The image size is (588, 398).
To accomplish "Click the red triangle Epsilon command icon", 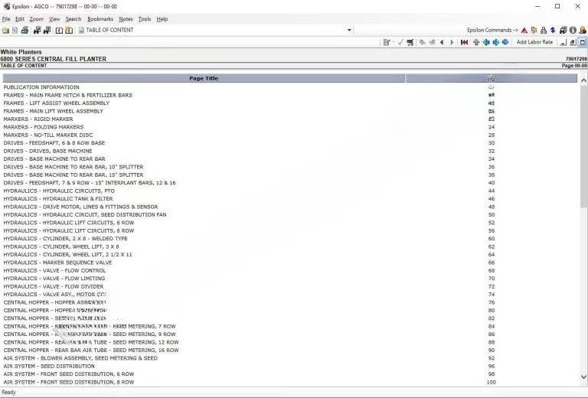I will (524, 31).
